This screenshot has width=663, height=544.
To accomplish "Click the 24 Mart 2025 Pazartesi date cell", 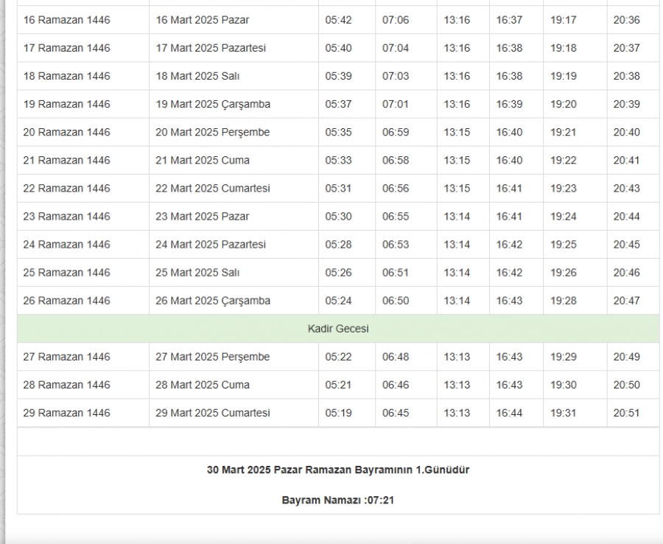I will (211, 244).
